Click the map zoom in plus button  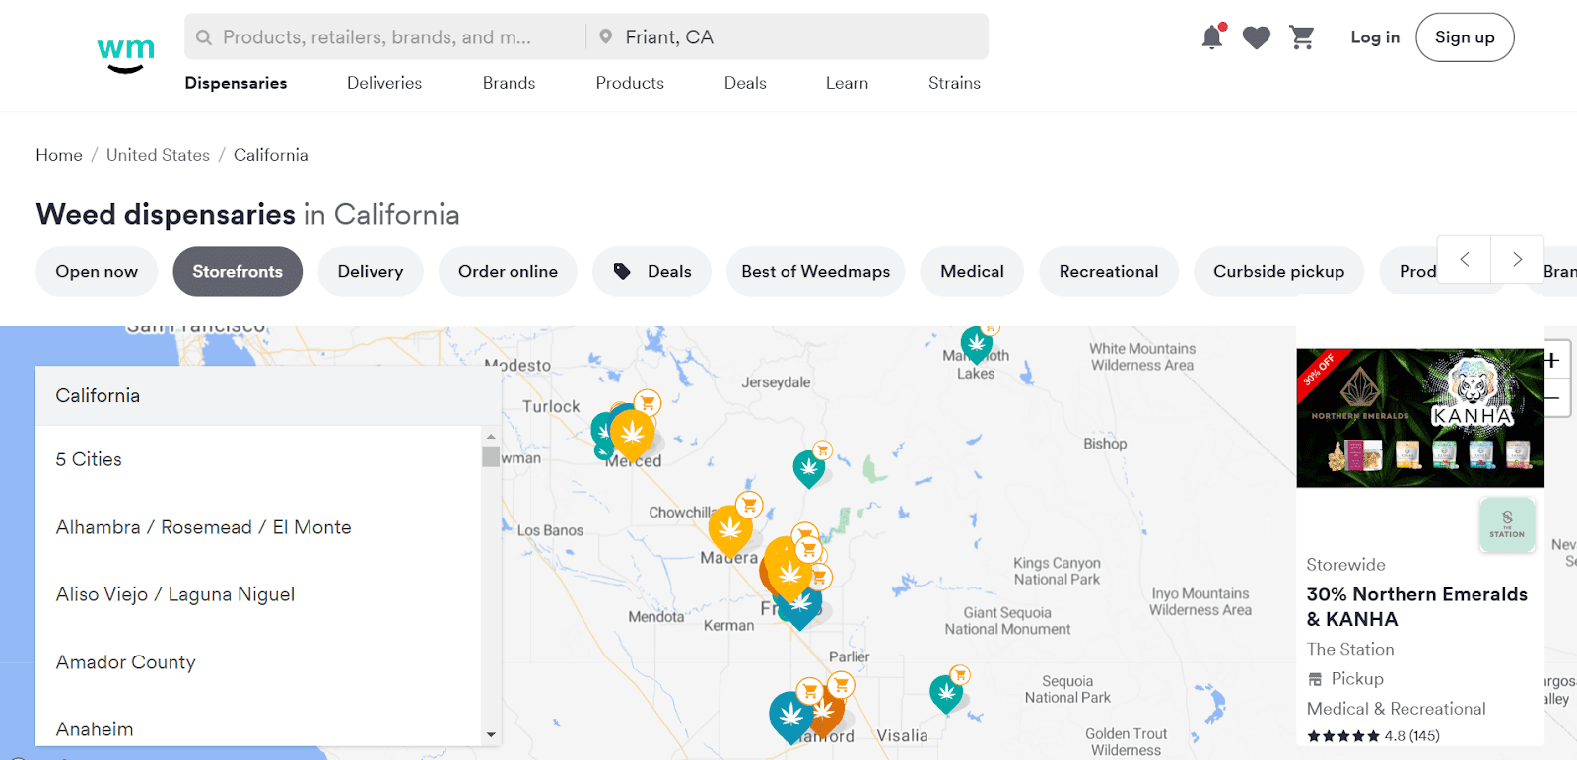1552,361
